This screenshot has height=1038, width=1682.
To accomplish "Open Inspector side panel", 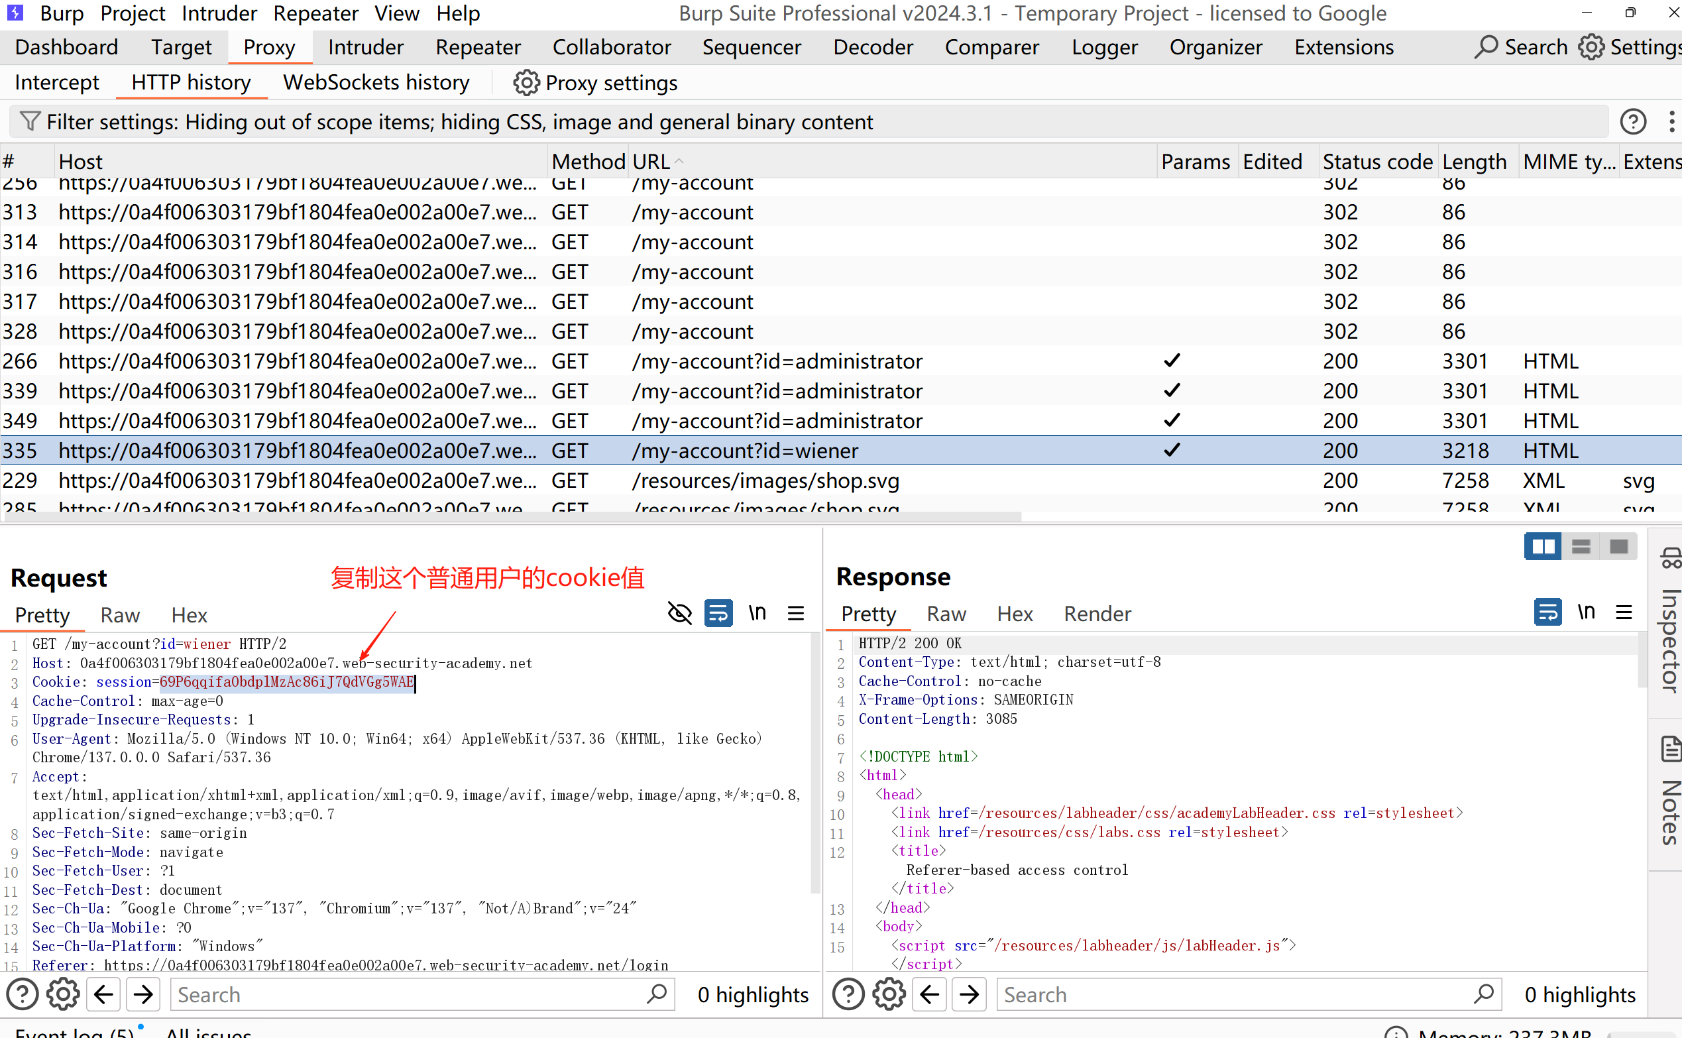I will point(1669,621).
